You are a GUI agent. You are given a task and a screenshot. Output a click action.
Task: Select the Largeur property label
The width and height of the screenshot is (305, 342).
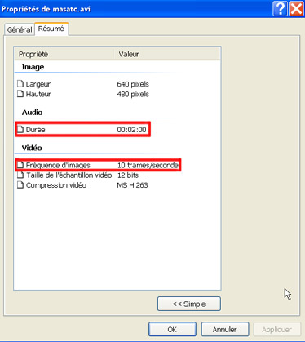38,84
